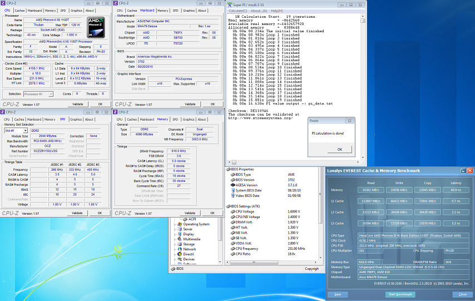This screenshot has height=301, width=475.
Task: Click the icon beside BIOS Version
Action: pyautogui.click(x=233, y=180)
